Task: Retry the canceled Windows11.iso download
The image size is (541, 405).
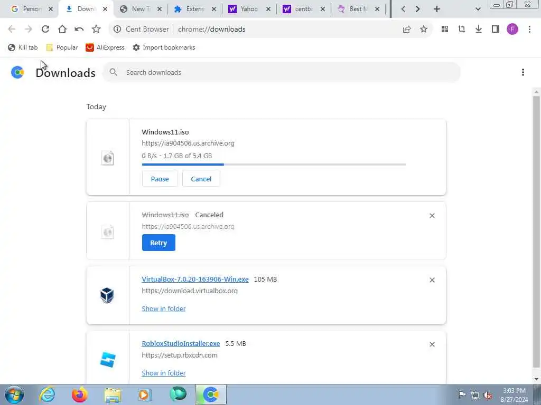Action: pyautogui.click(x=158, y=243)
